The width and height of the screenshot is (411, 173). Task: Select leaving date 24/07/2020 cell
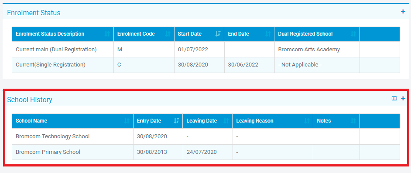[x=208, y=152]
